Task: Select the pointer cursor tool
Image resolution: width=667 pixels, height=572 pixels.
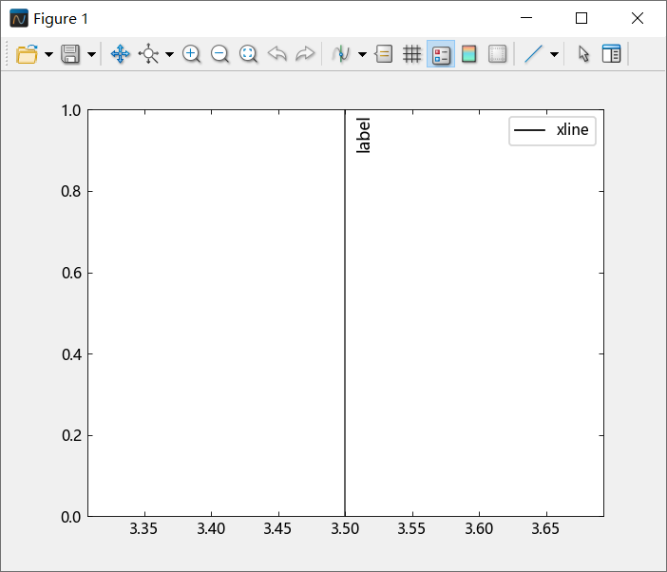Action: [x=583, y=54]
